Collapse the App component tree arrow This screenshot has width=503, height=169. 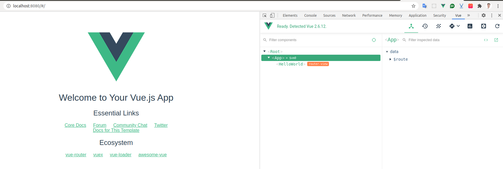pos(269,58)
